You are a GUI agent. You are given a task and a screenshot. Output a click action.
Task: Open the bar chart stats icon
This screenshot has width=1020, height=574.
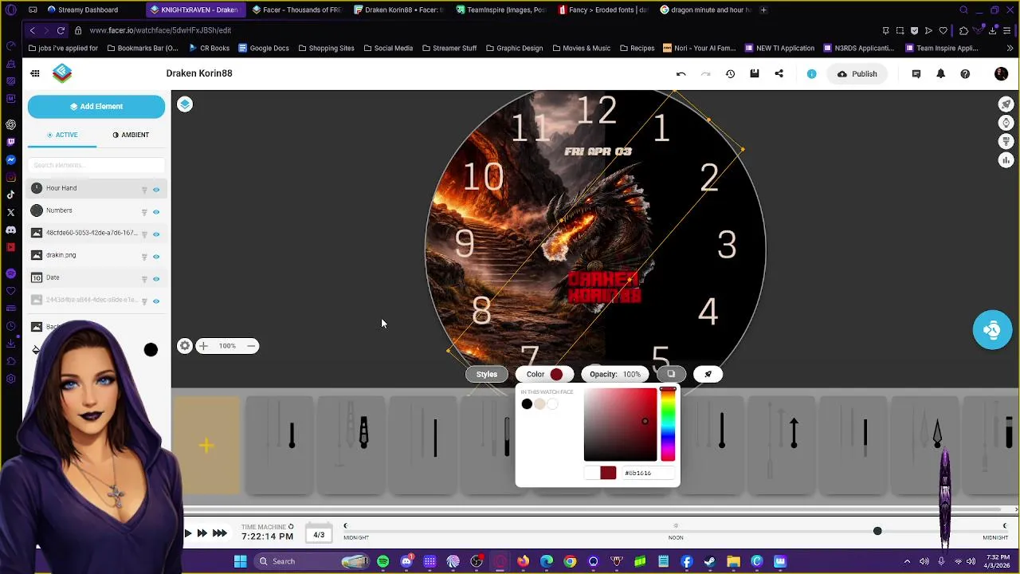click(1006, 160)
